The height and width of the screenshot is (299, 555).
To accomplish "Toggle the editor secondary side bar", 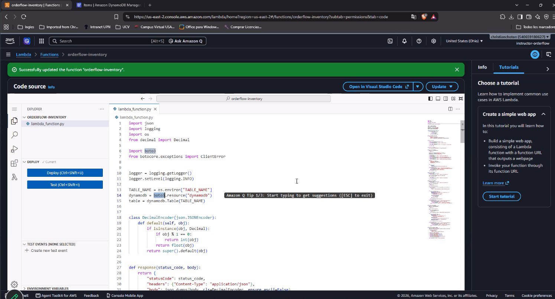I will pos(445,99).
